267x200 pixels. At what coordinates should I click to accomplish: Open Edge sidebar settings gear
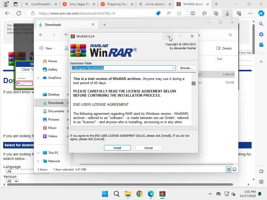(261, 182)
